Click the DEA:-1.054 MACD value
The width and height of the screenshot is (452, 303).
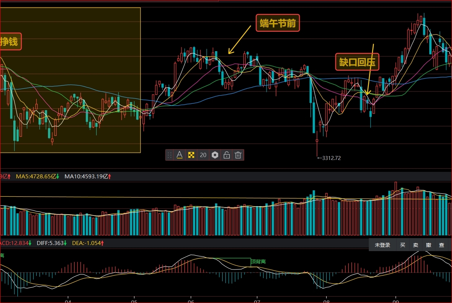click(88, 243)
